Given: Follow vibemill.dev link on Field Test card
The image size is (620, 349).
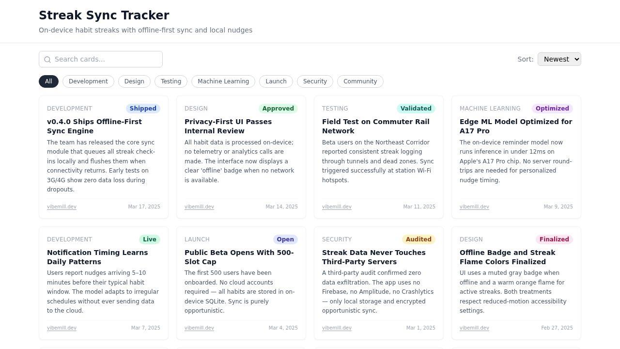Looking at the screenshot, I should click(x=337, y=207).
